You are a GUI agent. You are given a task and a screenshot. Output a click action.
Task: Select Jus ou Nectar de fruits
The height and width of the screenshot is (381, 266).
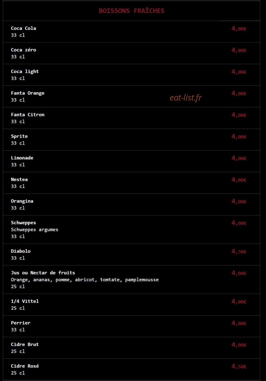point(43,273)
